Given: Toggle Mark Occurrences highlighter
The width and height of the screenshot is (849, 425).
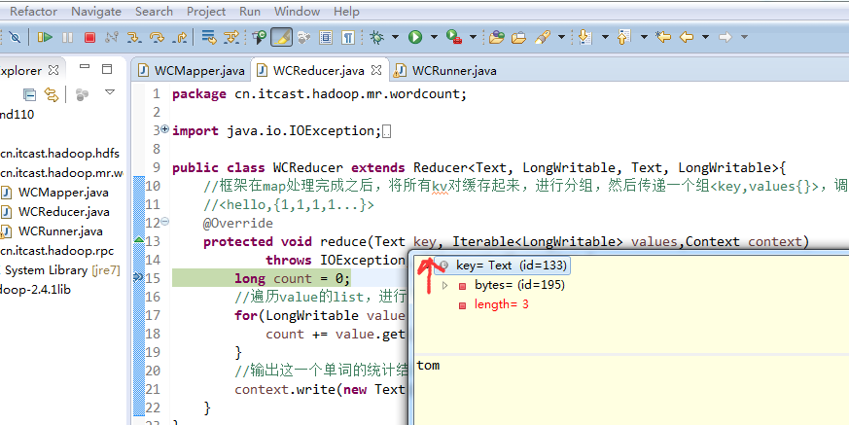Looking at the screenshot, I should [282, 37].
